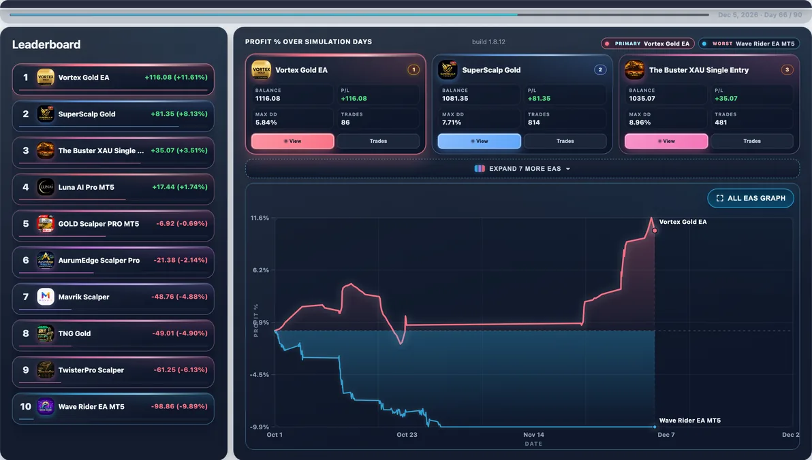Open Trades for Vortex Gold EA
812x460 pixels.
[378, 142]
